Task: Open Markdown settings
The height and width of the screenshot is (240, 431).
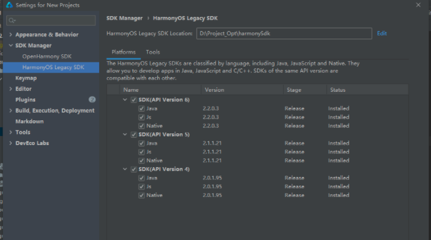Action: pyautogui.click(x=29, y=122)
